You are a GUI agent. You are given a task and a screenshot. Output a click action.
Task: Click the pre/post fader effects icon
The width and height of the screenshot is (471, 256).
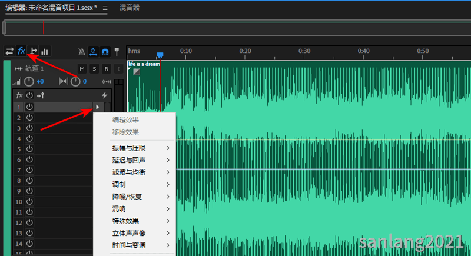click(40, 95)
